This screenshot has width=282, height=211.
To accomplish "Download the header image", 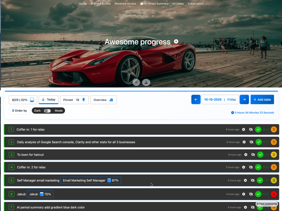I will point(146,82).
